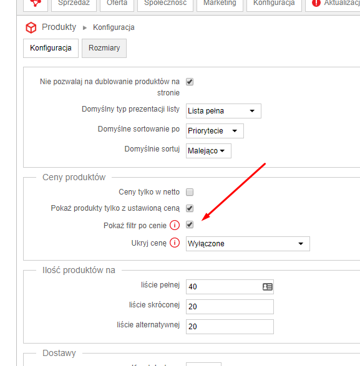
Task: Toggle Pokaż filtr po cenie checkbox
Action: pyautogui.click(x=190, y=225)
